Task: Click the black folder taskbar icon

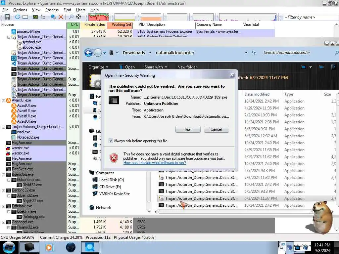Action: (29, 247)
